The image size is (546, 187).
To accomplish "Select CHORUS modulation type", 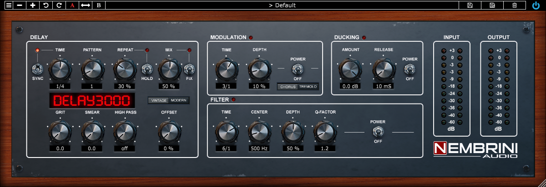I will (x=288, y=86).
